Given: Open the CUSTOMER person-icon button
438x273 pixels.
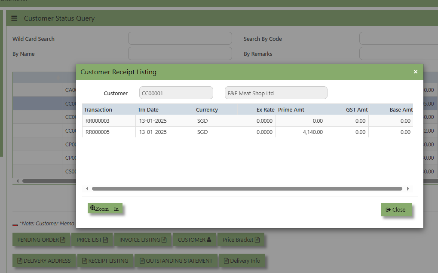Looking at the screenshot, I should click(194, 240).
